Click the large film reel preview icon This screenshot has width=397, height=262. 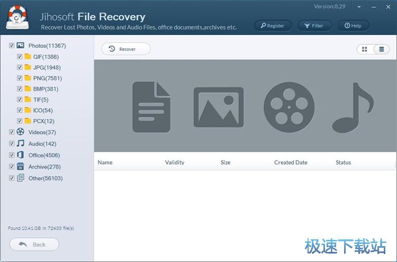pos(289,107)
